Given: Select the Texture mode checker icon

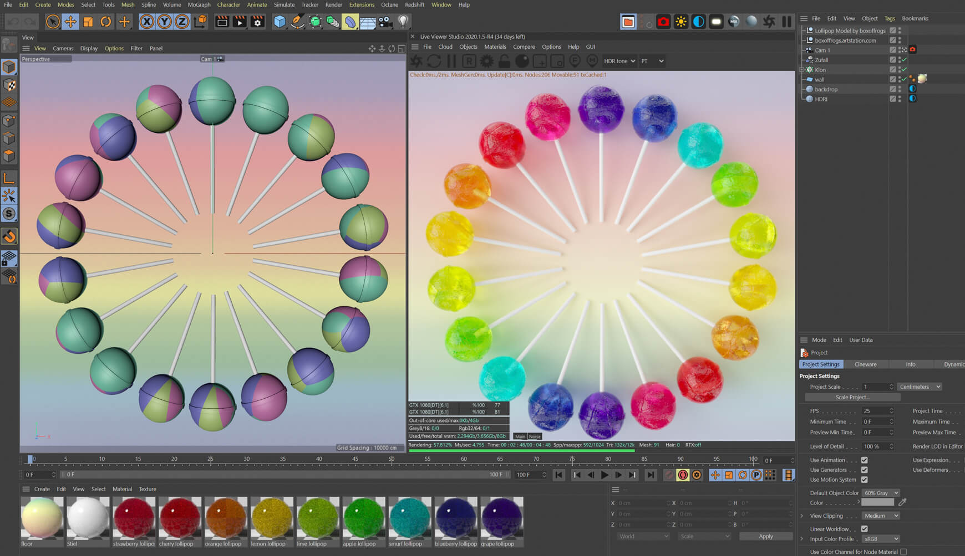Looking at the screenshot, I should click(x=9, y=85).
